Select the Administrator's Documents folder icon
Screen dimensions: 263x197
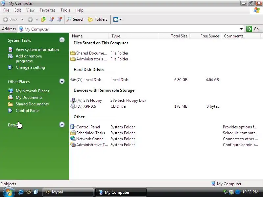[x=73, y=59]
